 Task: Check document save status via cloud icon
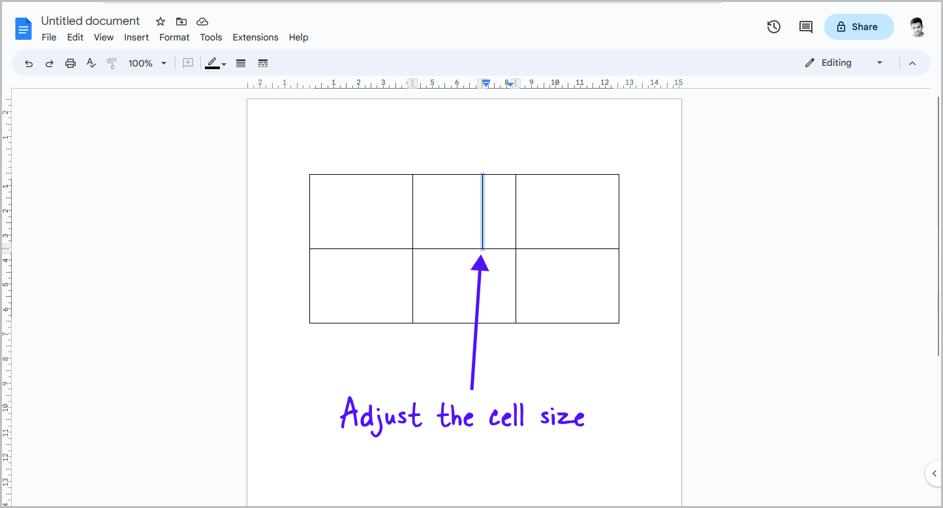click(202, 21)
